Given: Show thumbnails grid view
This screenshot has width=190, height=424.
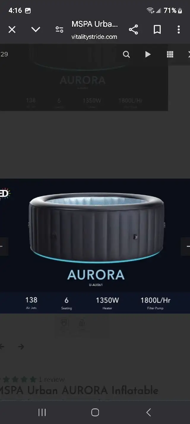Looking at the screenshot, I should [x=170, y=54].
